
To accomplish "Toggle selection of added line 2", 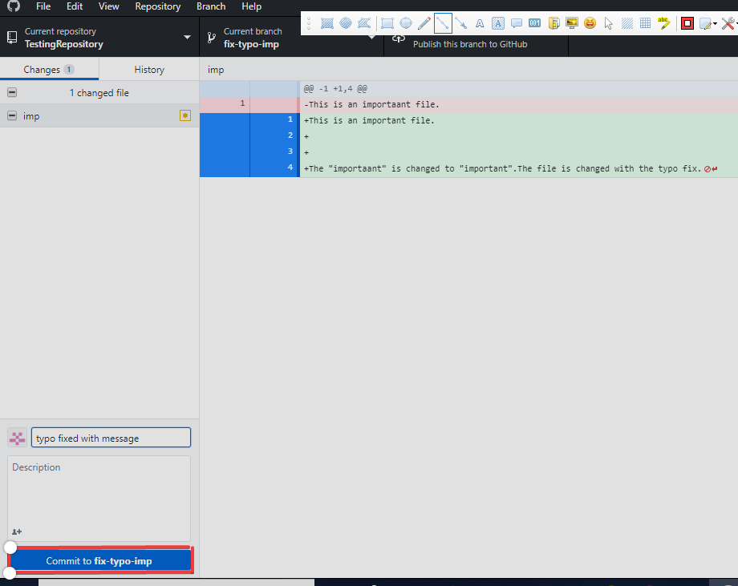I will tap(249, 137).
